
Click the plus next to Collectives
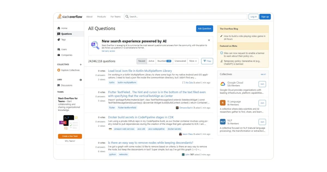click(x=80, y=64)
